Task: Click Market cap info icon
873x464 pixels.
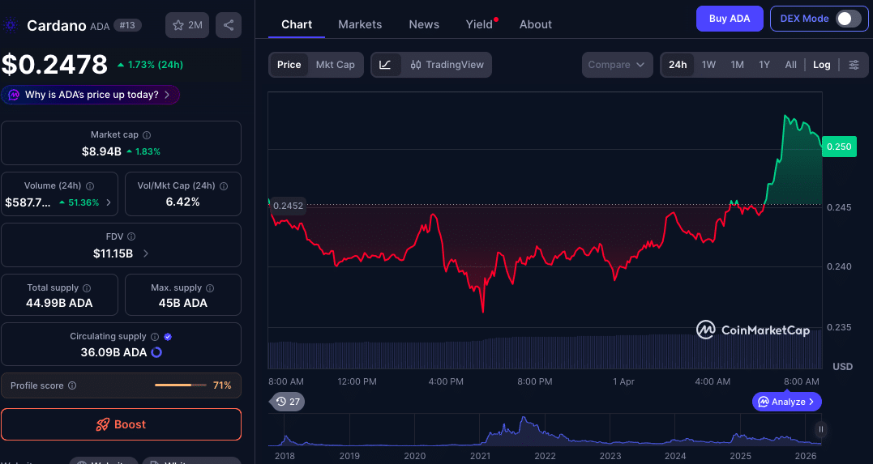Action: (x=147, y=135)
